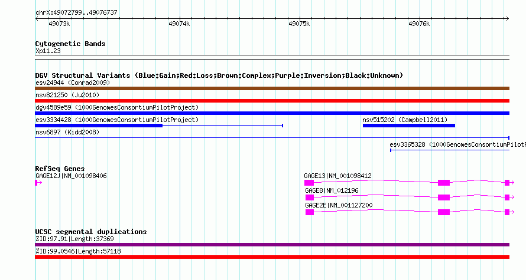Click the dgv4589e59 variant label
The height and width of the screenshot is (280, 526).
coord(117,107)
